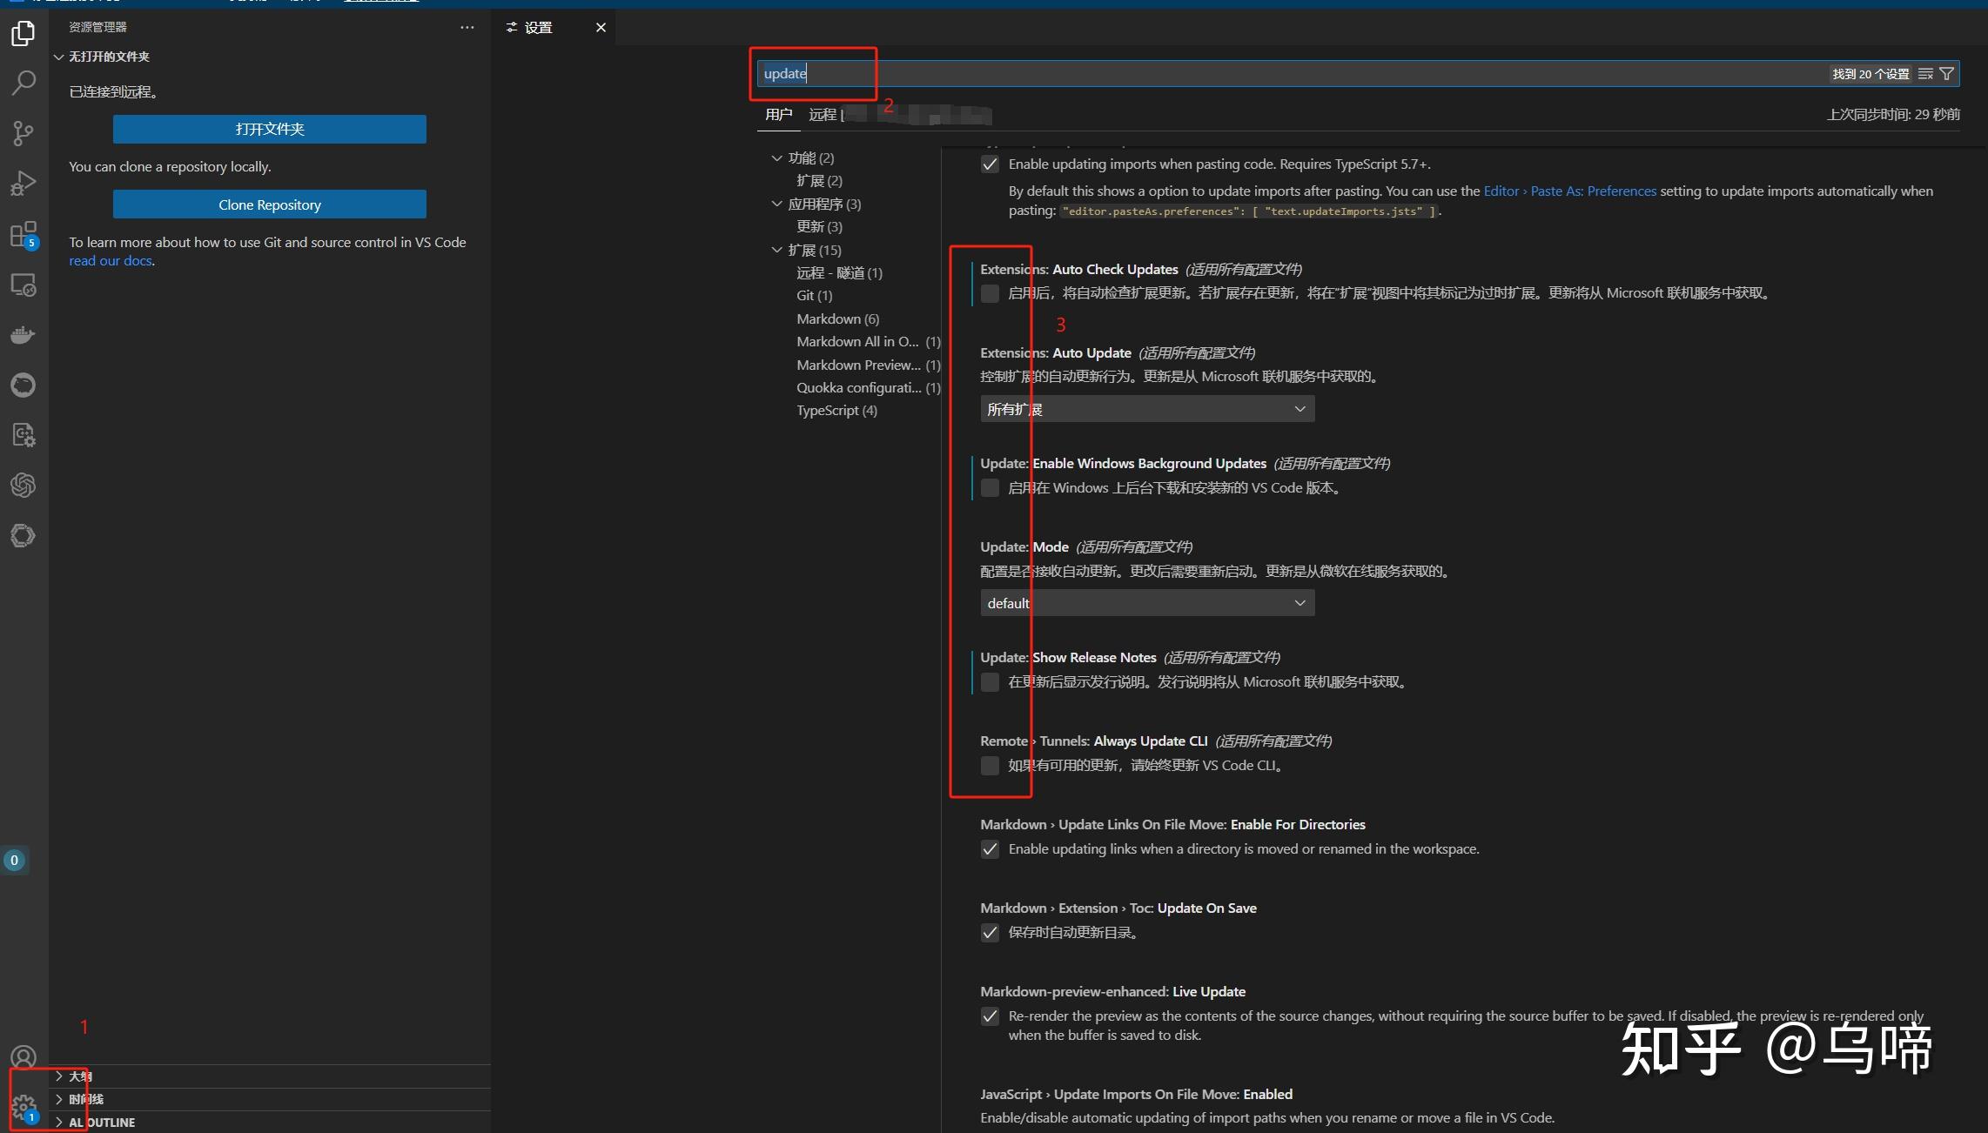Open the Run and Debug view
The width and height of the screenshot is (1988, 1133).
tap(24, 183)
